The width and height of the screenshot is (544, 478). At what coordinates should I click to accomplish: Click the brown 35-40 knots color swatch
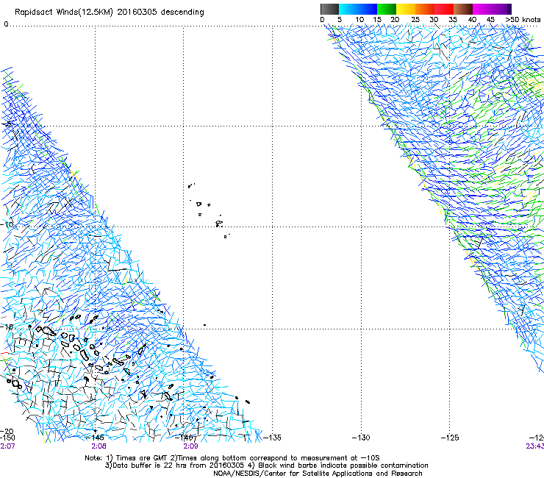point(463,9)
